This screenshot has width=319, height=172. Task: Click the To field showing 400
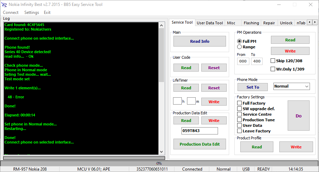pos(257,61)
